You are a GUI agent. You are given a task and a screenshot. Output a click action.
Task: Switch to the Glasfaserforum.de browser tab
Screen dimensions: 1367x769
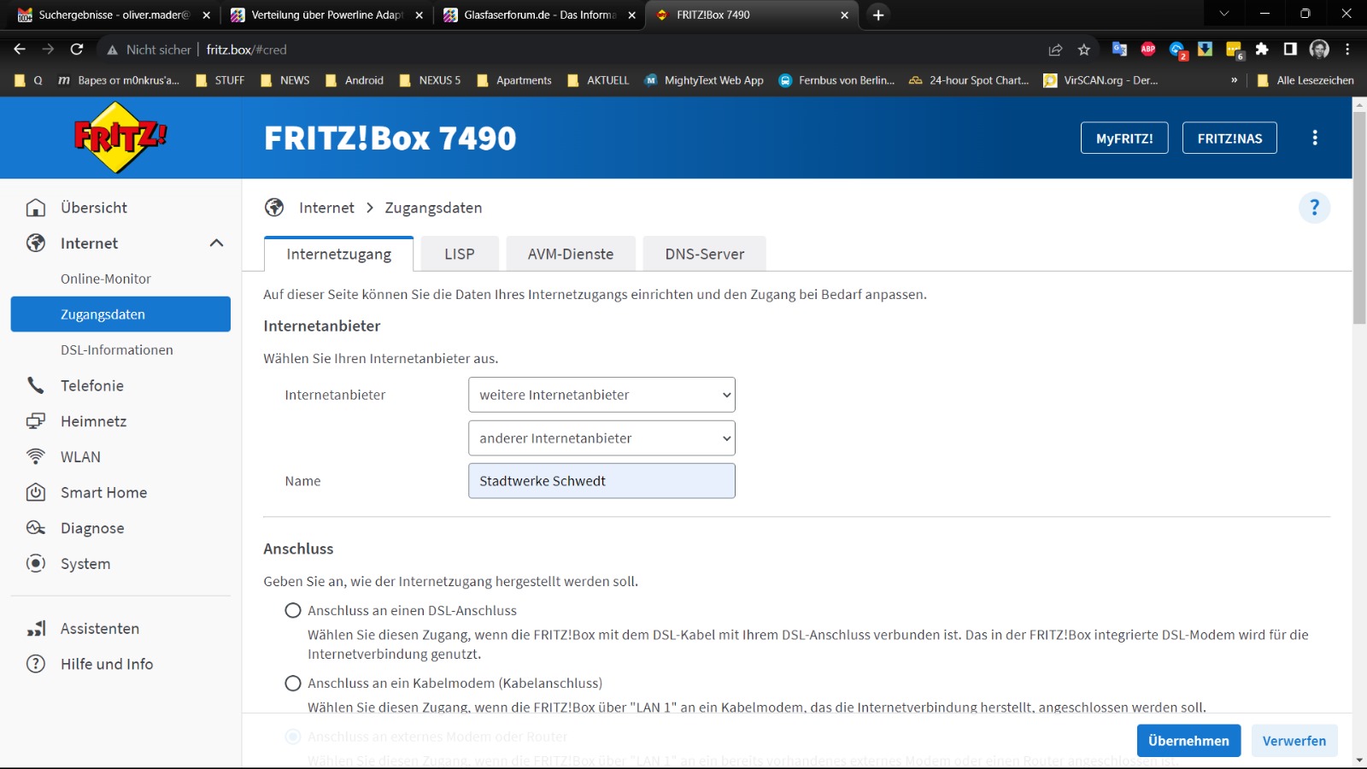539,15
